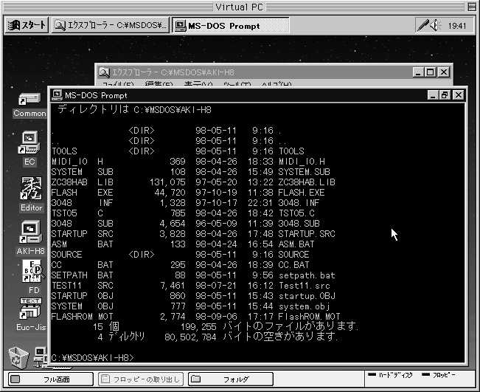
Task: Click the pen input tray icon
Action: 422,25
